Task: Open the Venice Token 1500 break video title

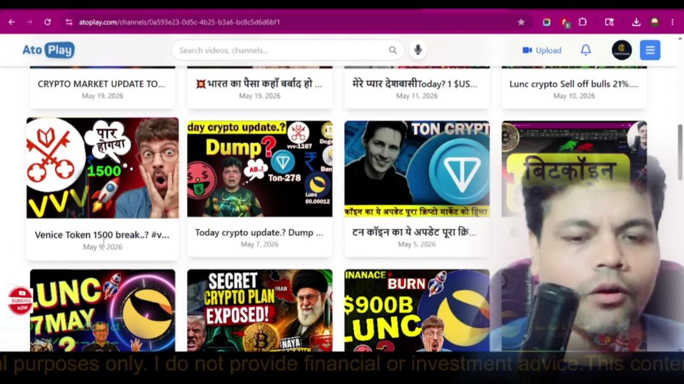Action: click(x=102, y=235)
